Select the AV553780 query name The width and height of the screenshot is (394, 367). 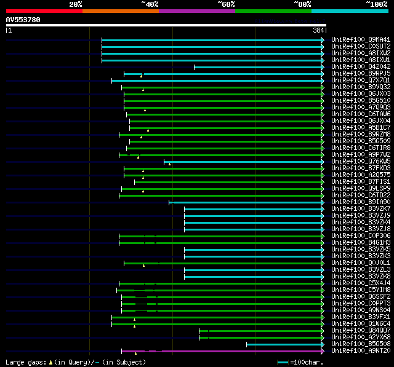[23, 20]
